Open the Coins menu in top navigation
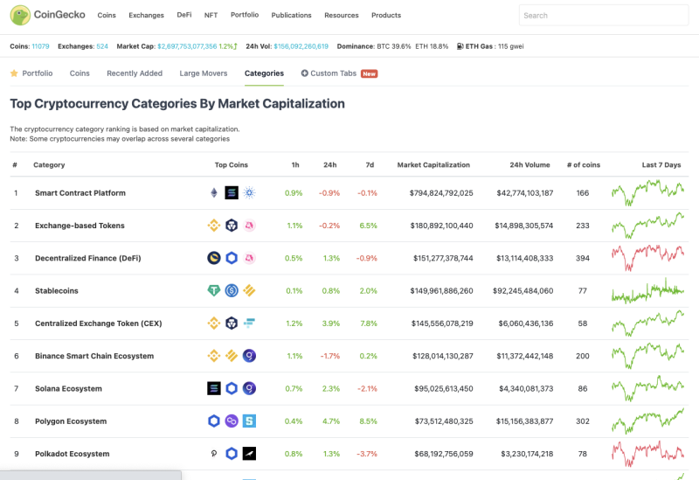Viewport: 699px width, 480px height. (107, 15)
